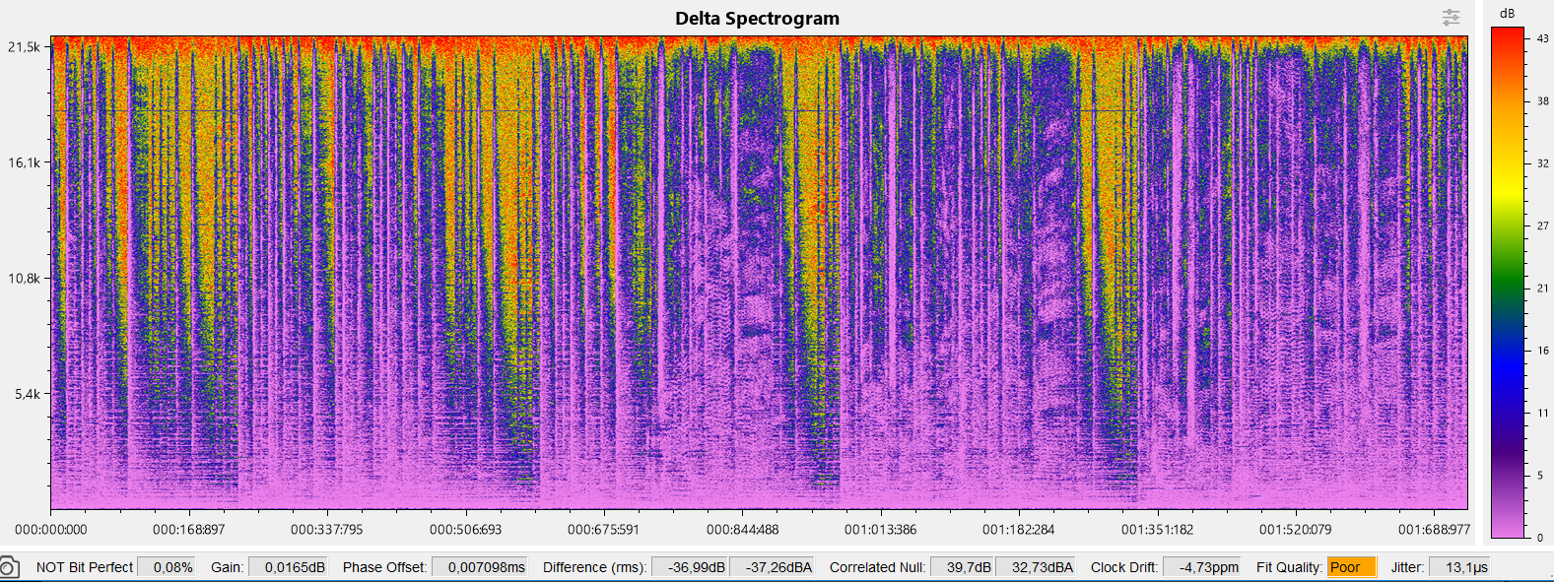Click the 11 mark on dB scale
The height and width of the screenshot is (582, 1554).
[x=1543, y=413]
